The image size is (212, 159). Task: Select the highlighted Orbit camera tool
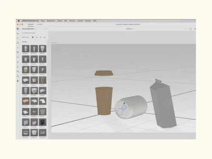click(x=18, y=57)
